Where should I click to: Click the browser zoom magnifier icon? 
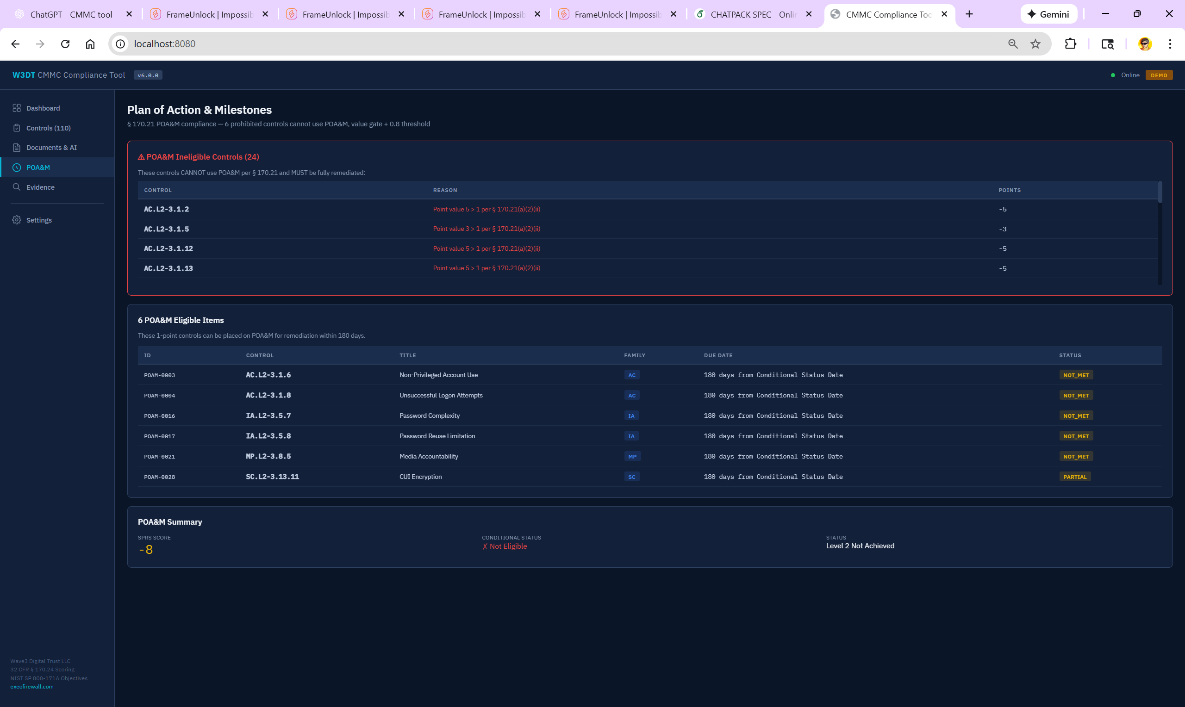point(1013,44)
